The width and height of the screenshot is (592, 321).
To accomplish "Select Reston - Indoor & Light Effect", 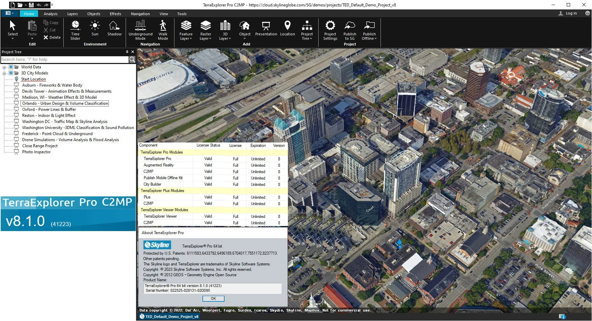I will point(49,116).
